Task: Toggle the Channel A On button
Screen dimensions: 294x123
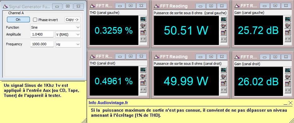Action: pos(18,20)
